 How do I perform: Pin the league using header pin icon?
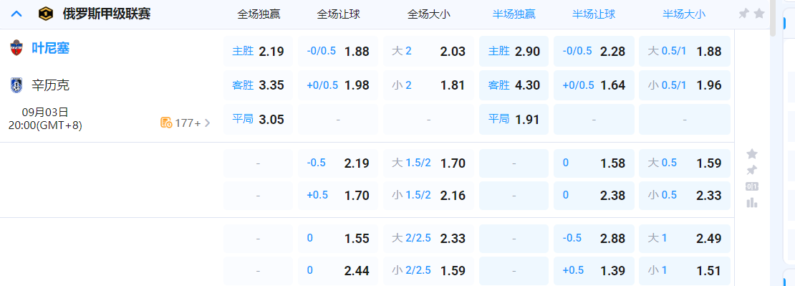coord(743,14)
